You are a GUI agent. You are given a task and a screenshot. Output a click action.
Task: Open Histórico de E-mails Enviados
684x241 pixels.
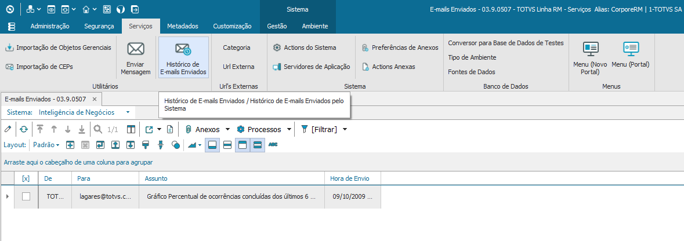pos(183,58)
